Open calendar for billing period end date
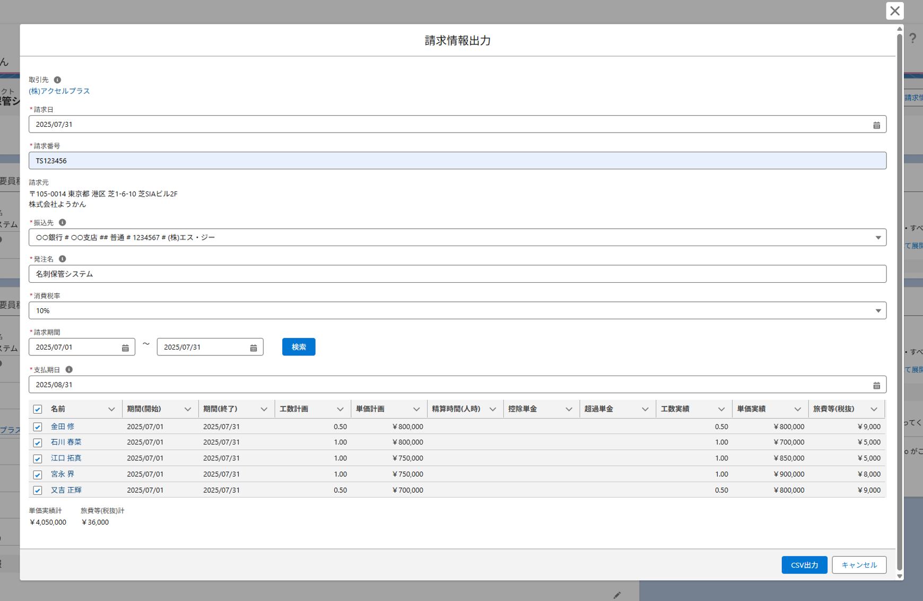Viewport: 923px width, 601px height. (x=254, y=347)
